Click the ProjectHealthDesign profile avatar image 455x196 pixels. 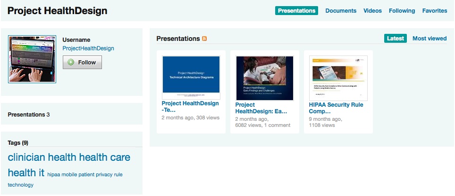[x=32, y=59]
